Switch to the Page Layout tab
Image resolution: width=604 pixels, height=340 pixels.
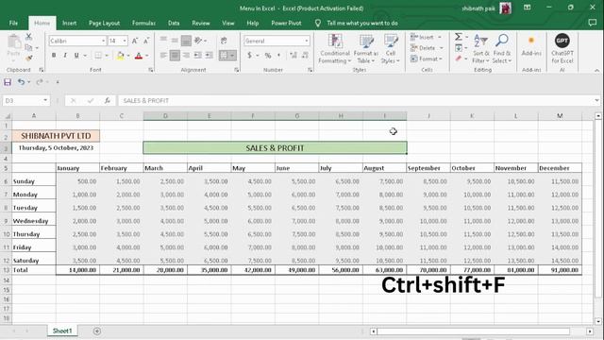pos(104,23)
